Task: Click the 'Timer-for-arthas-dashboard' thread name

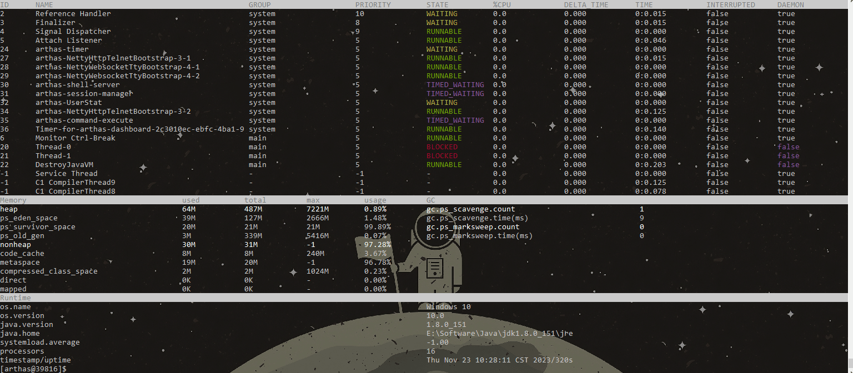Action: point(140,129)
